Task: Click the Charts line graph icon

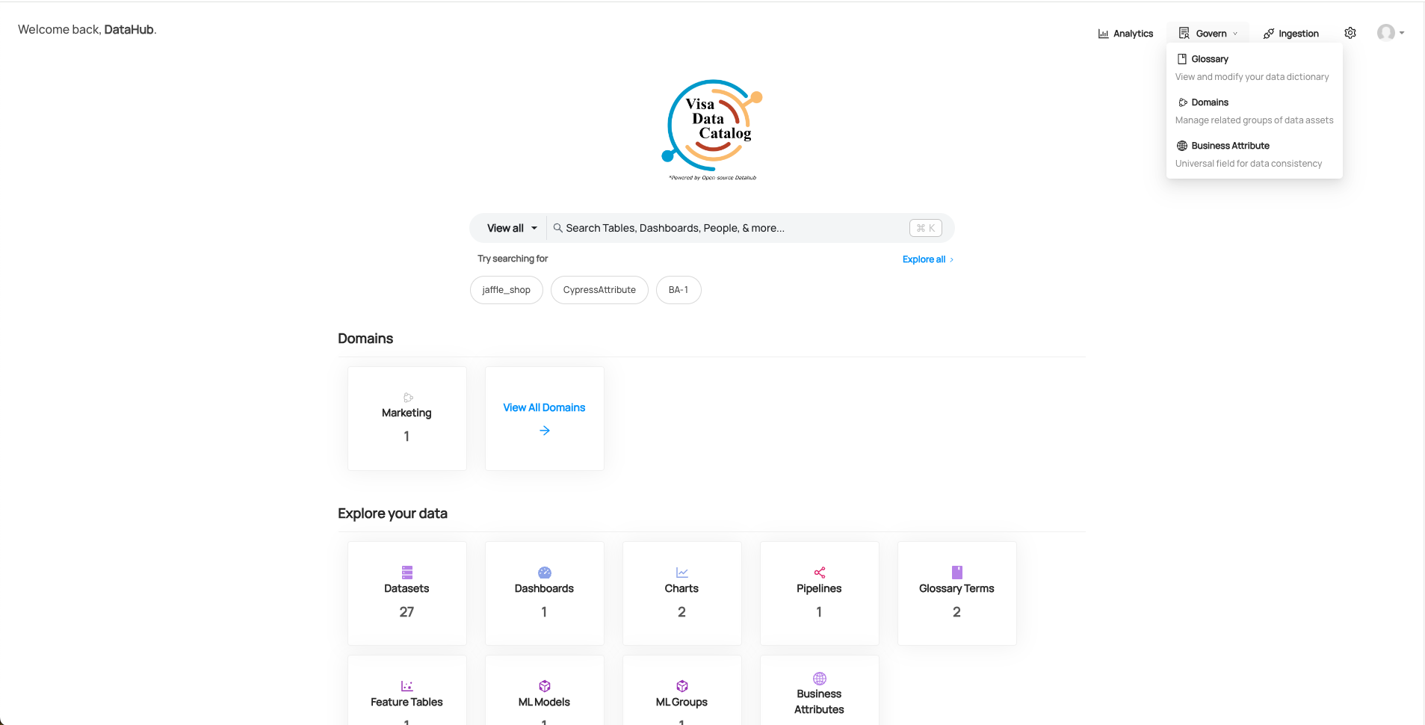Action: (682, 573)
